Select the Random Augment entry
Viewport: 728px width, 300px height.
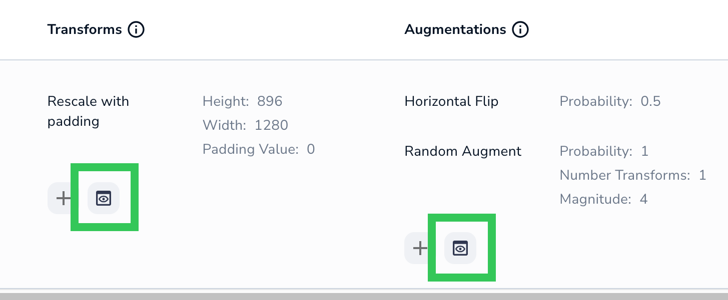pyautogui.click(x=463, y=151)
